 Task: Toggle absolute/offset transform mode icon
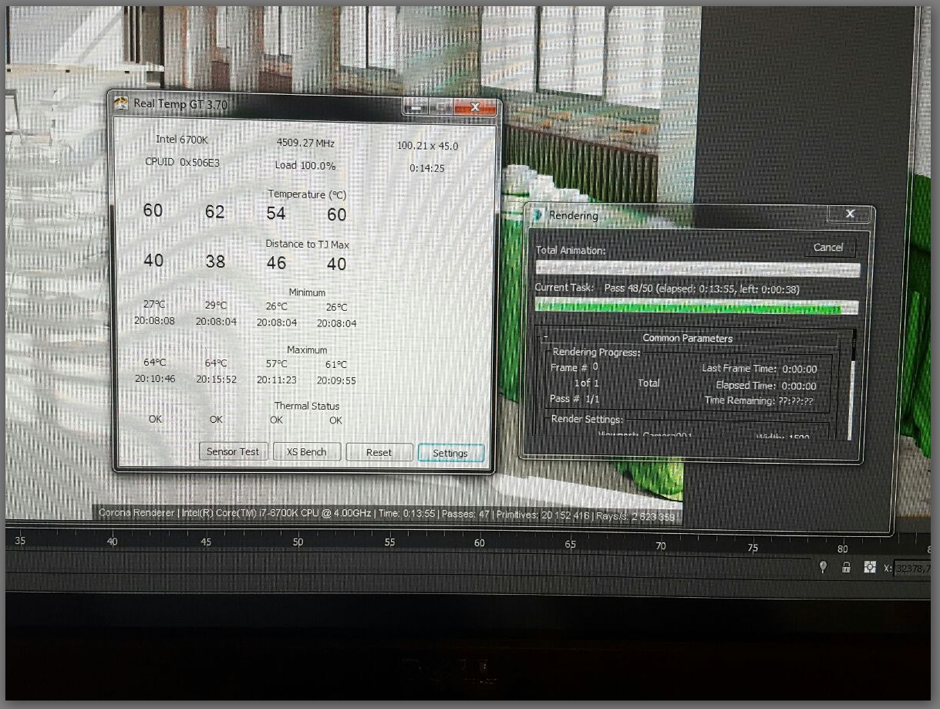coord(870,567)
